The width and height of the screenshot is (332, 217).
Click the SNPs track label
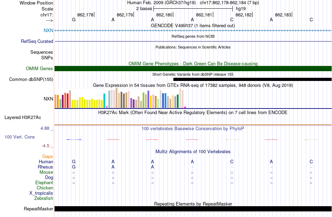coord(47,58)
